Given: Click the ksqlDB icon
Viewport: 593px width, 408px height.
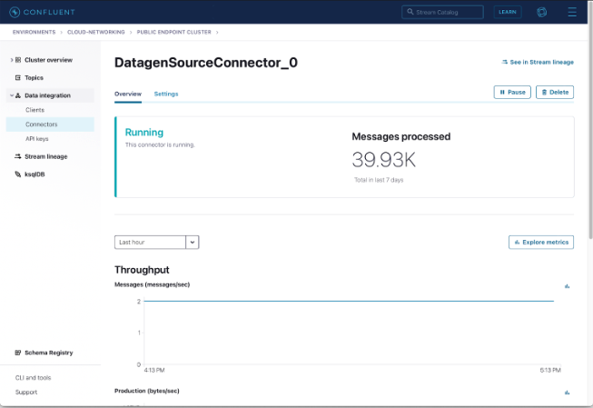Looking at the screenshot, I should (18, 174).
